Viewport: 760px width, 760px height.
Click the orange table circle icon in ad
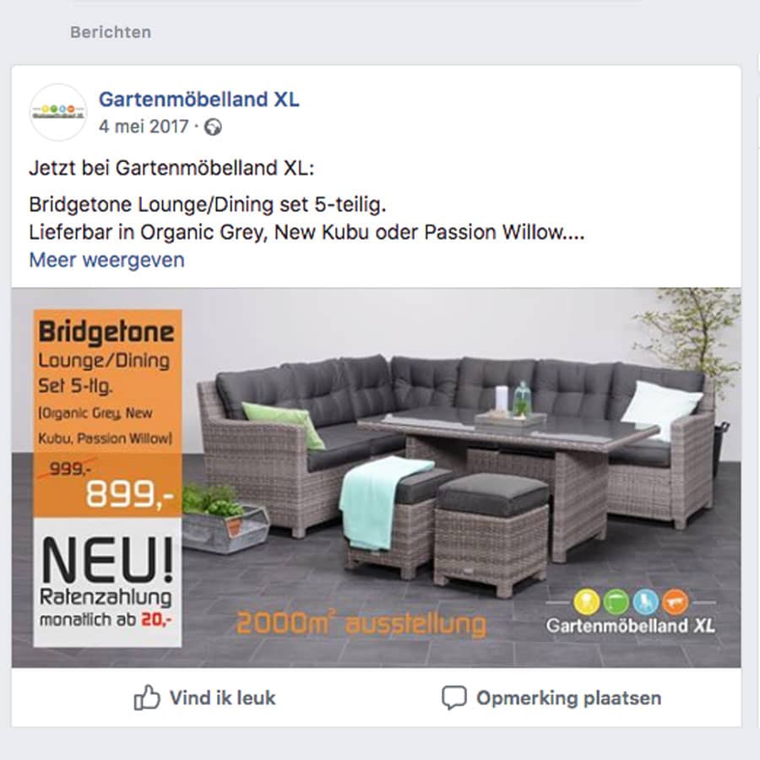point(676,601)
